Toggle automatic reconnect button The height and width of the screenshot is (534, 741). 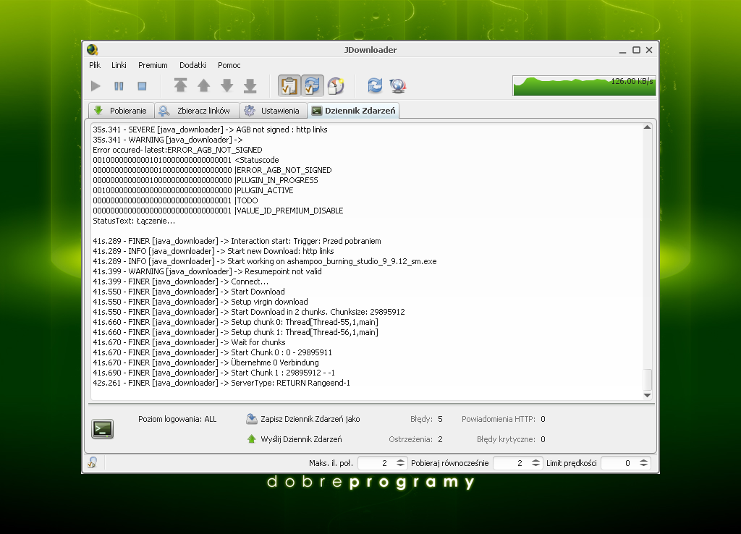click(x=312, y=85)
